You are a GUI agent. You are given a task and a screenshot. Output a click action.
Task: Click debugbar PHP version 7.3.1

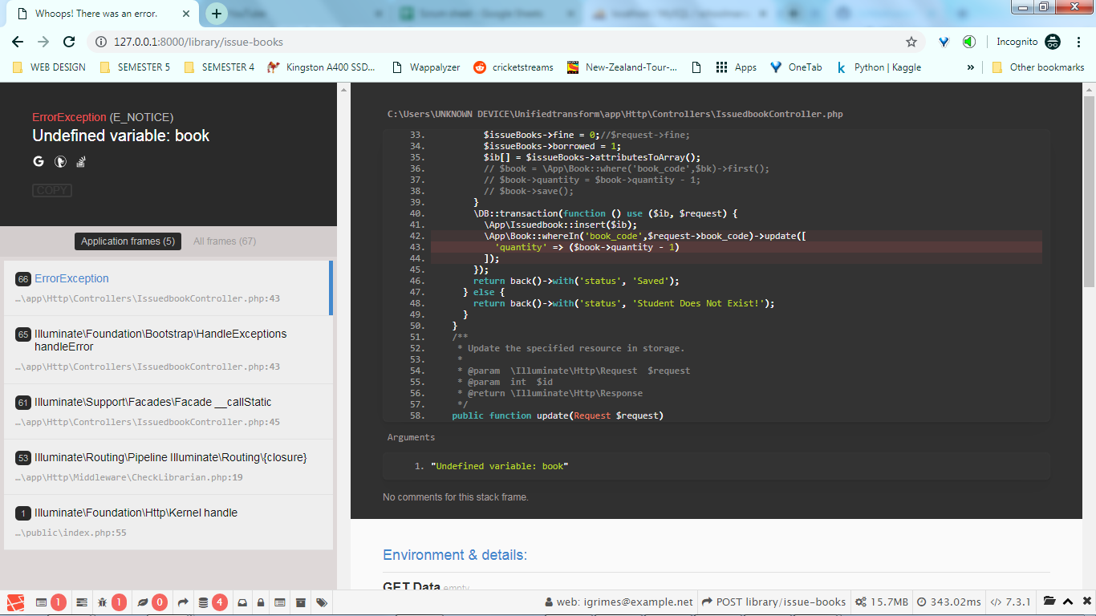[x=1010, y=602]
